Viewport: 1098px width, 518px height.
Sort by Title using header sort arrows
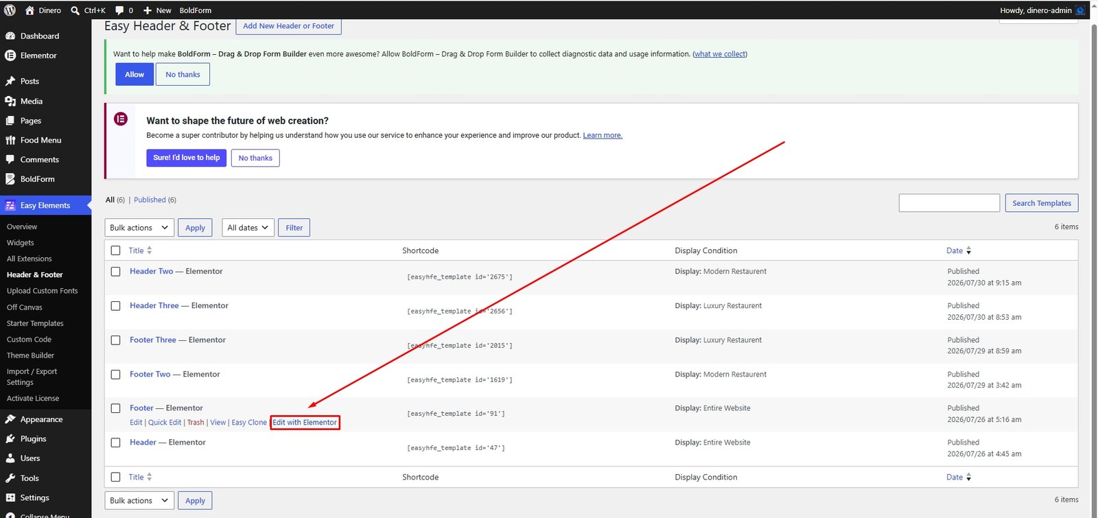click(x=149, y=250)
